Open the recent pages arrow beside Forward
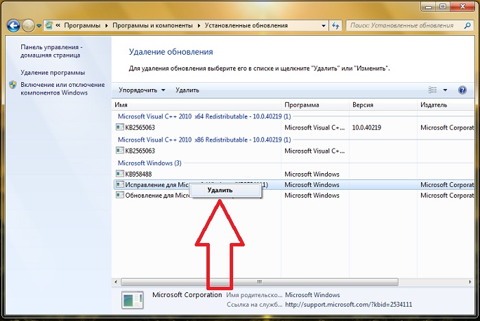This screenshot has height=321, width=480. click(39, 26)
